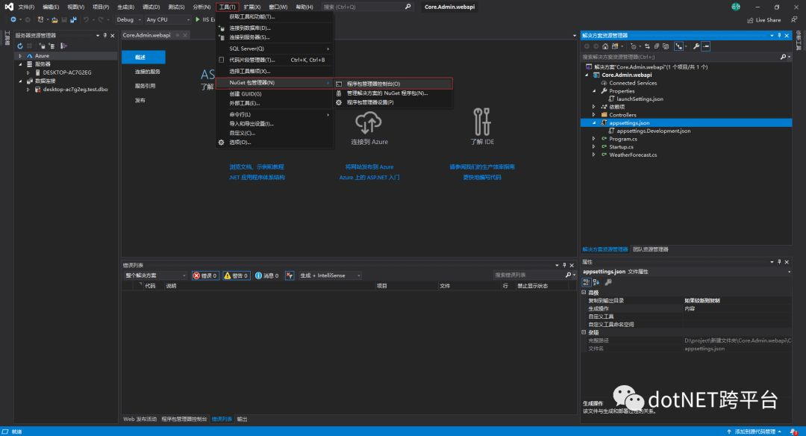Viewport: 806px width, 436px height.
Task: Open Properties via Solution Explorer wrench icon
Action: pyautogui.click(x=696, y=46)
